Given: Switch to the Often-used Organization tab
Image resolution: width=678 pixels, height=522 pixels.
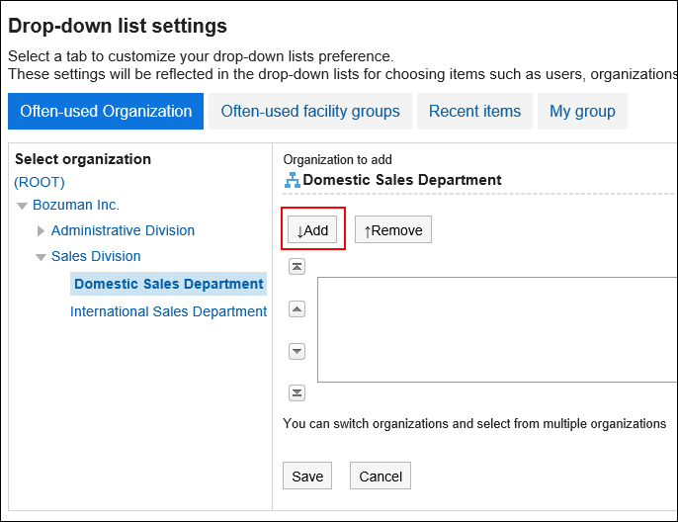Looking at the screenshot, I should (106, 111).
